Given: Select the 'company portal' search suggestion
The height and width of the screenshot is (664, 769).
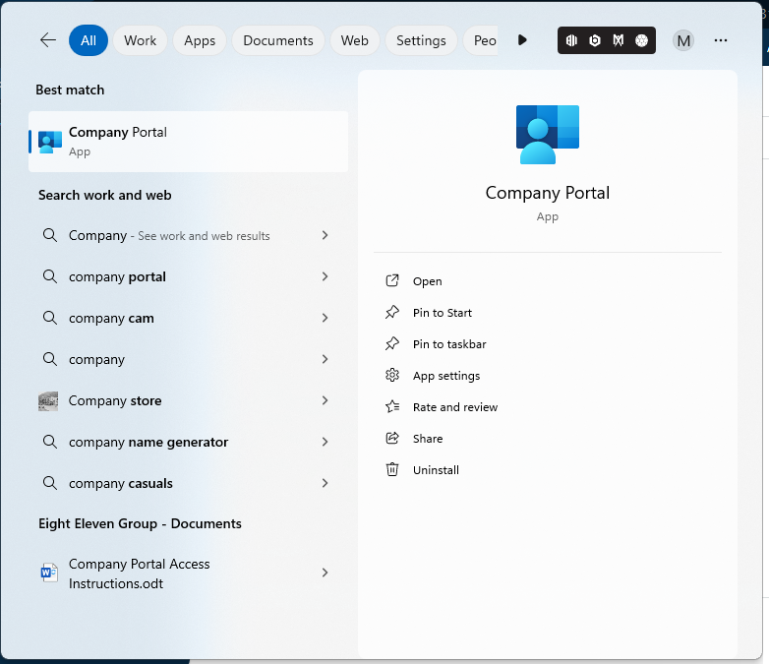Looking at the screenshot, I should coord(189,276).
